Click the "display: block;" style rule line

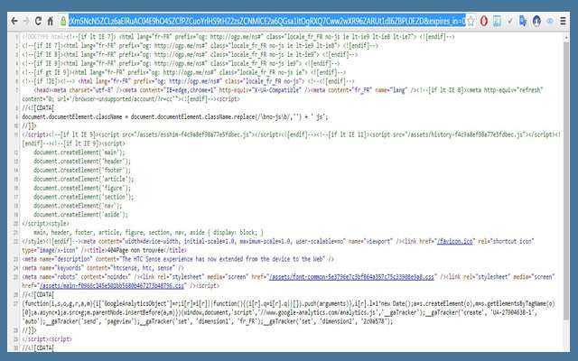[x=148, y=233]
